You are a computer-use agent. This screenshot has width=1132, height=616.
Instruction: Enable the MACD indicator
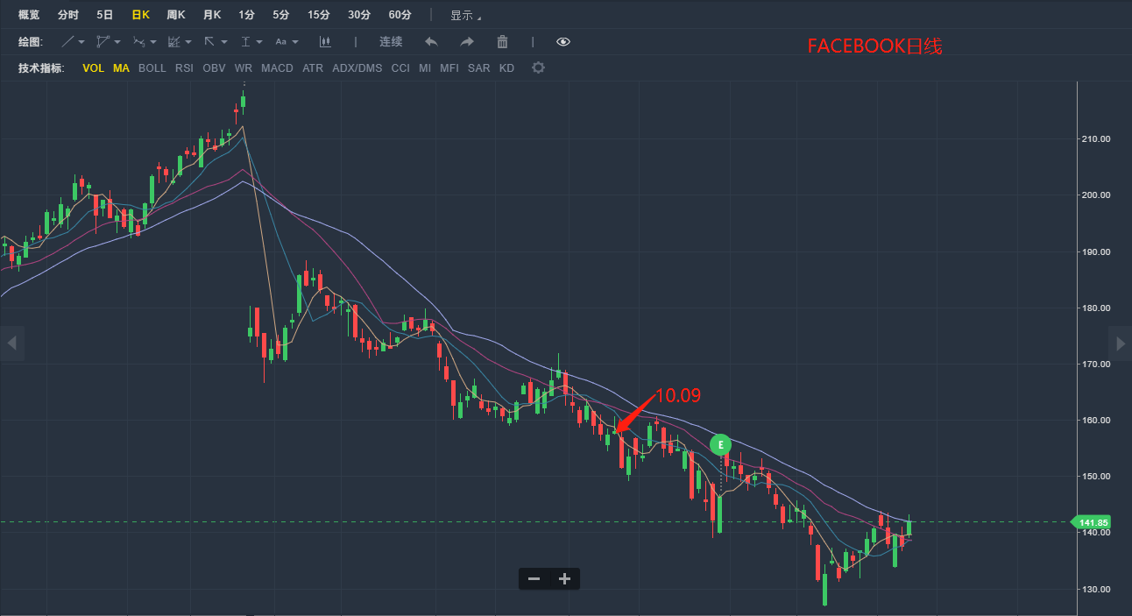(277, 68)
